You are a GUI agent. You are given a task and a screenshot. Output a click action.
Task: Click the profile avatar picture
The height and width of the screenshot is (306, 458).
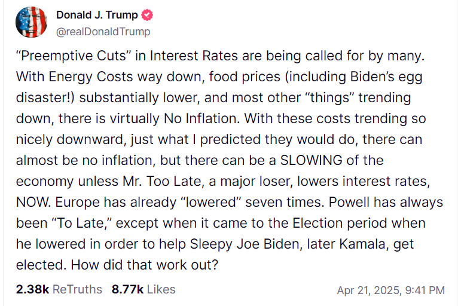click(31, 22)
